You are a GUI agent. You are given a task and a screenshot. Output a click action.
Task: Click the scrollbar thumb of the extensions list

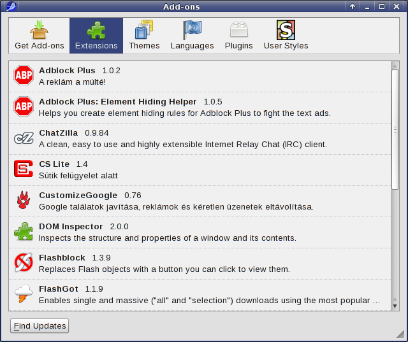[x=395, y=130]
